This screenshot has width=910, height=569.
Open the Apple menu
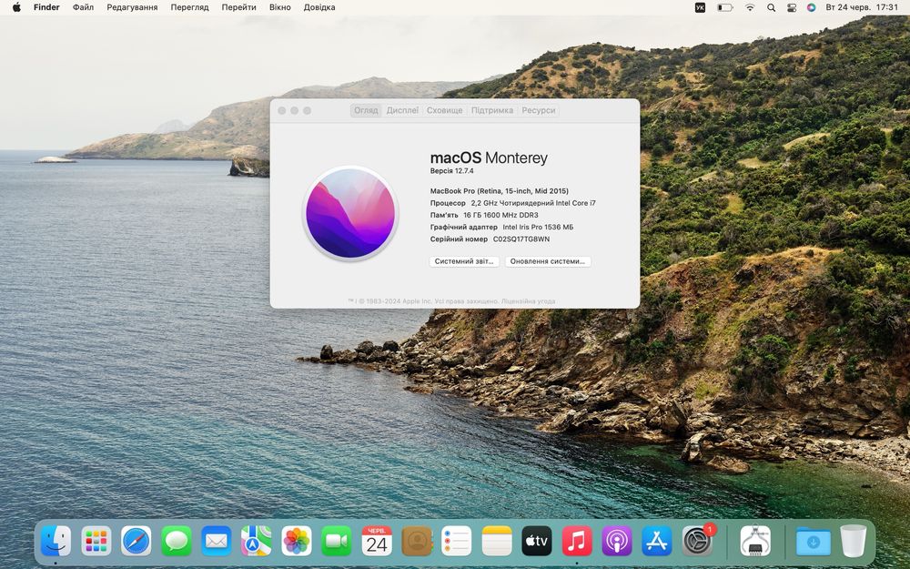point(16,7)
